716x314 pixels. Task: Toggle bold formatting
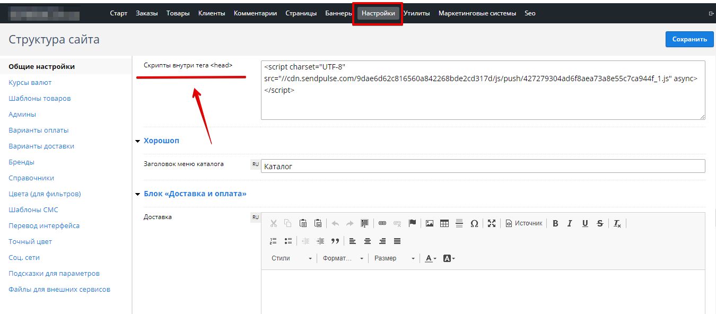tap(555, 223)
